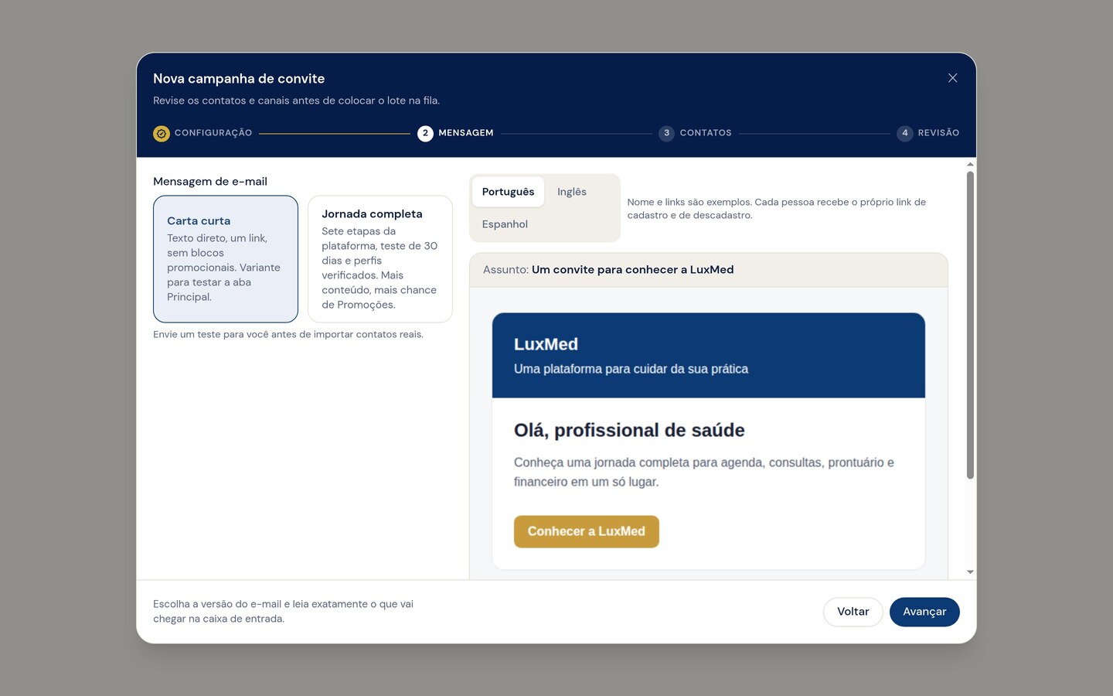The height and width of the screenshot is (696, 1113).
Task: Click the step 3 Contatos number badge
Action: tap(666, 134)
